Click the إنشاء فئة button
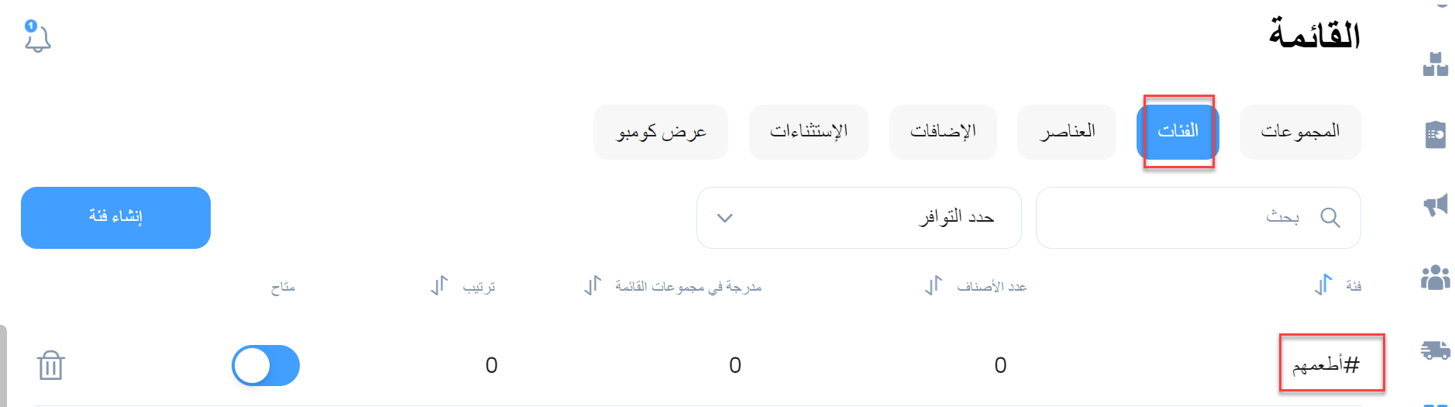 115,218
